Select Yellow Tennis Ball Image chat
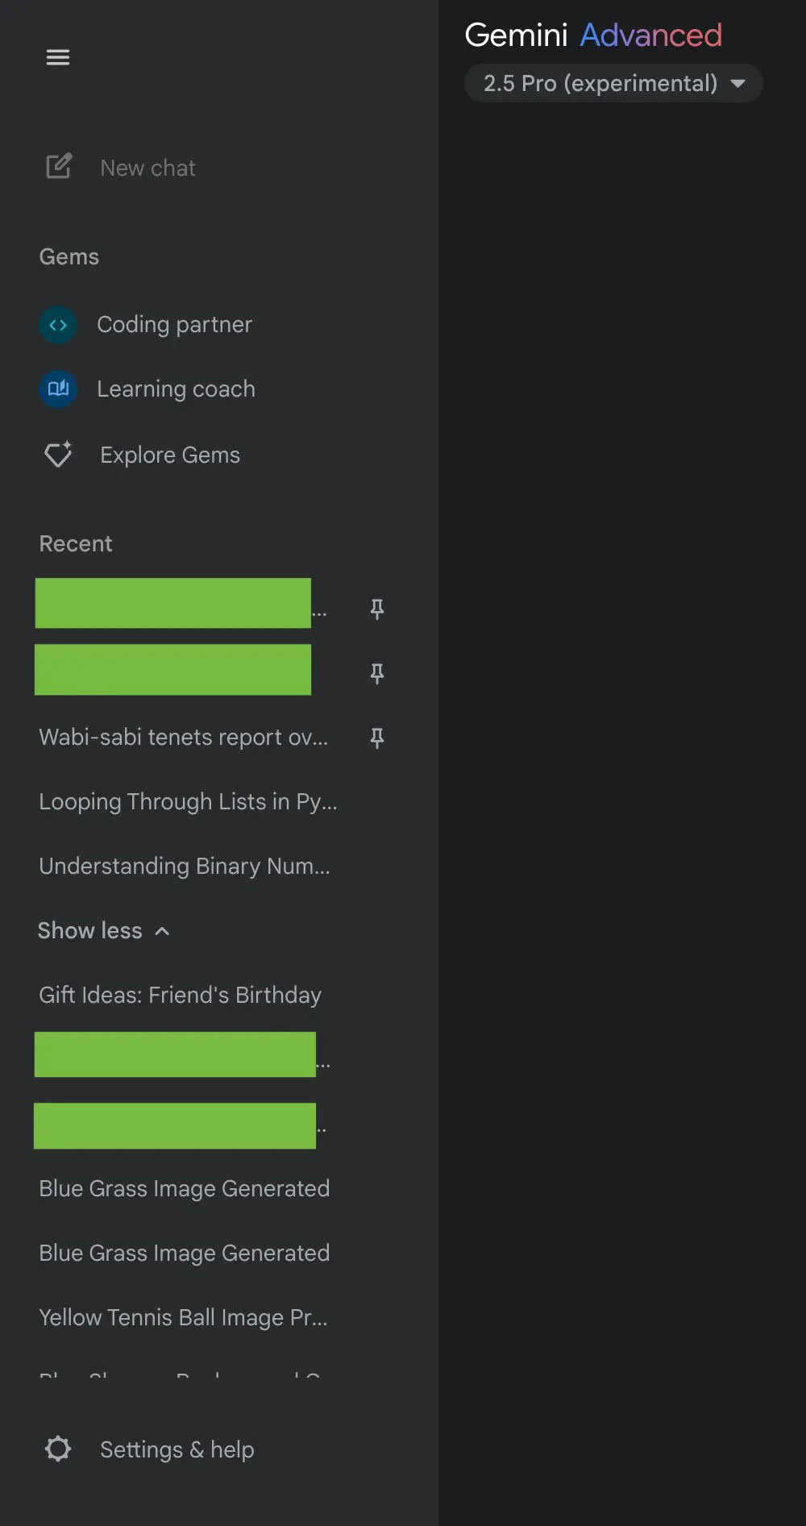Screen dimensions: 806x1526 tap(183, 1317)
